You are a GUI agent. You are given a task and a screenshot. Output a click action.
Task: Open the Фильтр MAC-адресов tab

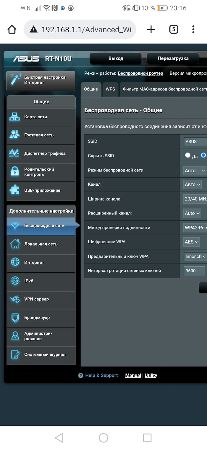[x=164, y=89]
